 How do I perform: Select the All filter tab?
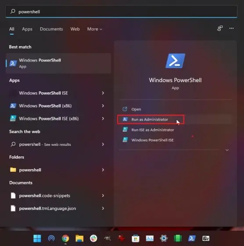12,29
